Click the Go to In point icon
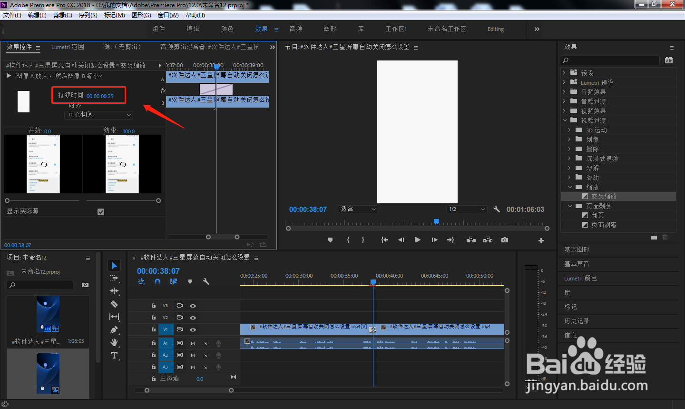 point(384,240)
